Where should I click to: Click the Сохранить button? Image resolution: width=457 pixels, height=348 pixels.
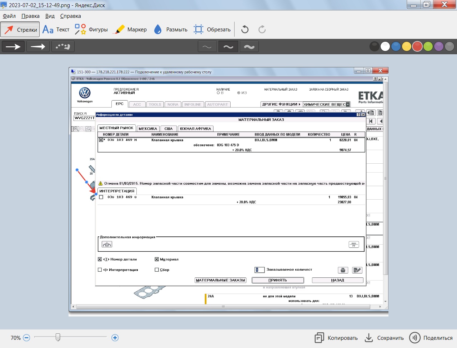tap(384, 338)
